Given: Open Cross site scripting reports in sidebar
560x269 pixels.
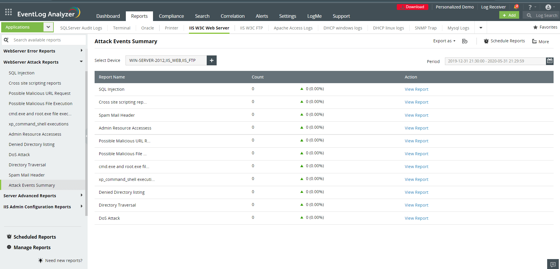Looking at the screenshot, I should tap(35, 83).
